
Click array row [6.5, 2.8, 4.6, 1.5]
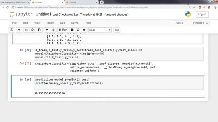[64, 40]
